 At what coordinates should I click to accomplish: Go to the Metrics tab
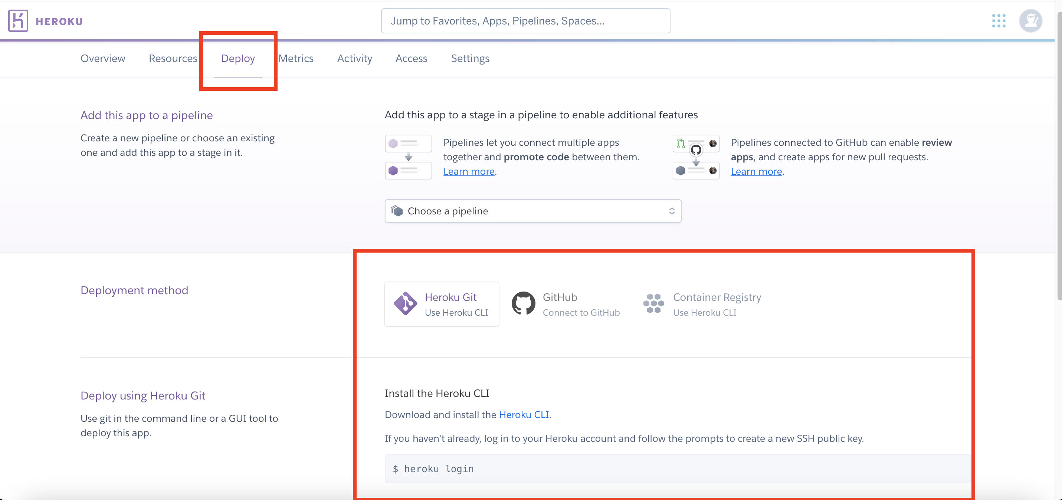(296, 59)
